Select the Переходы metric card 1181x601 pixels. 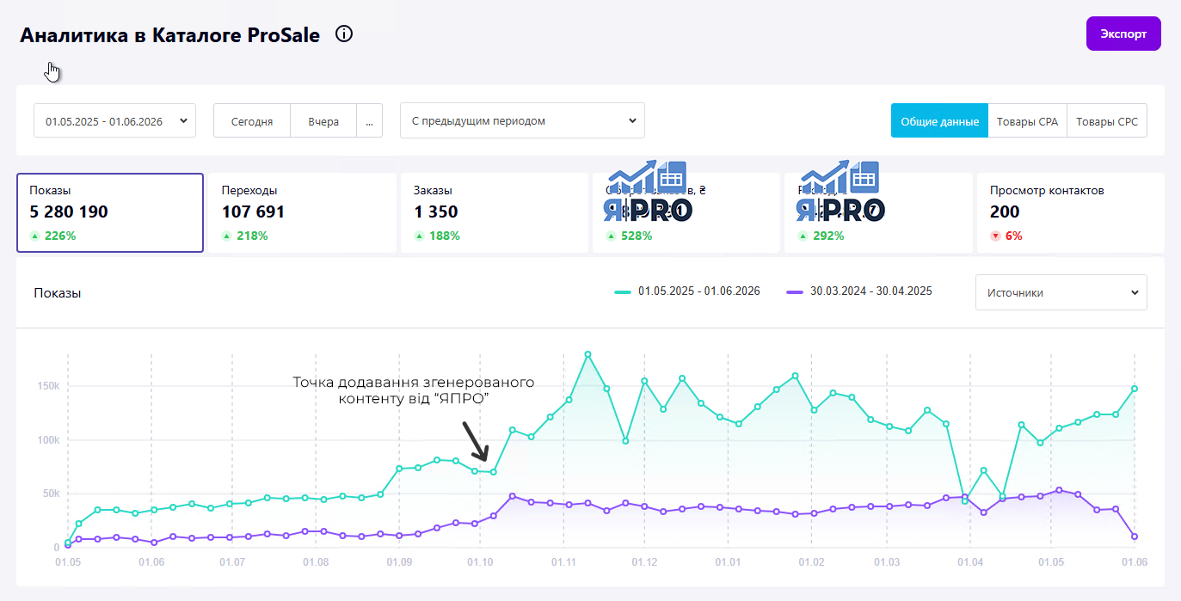[302, 212]
